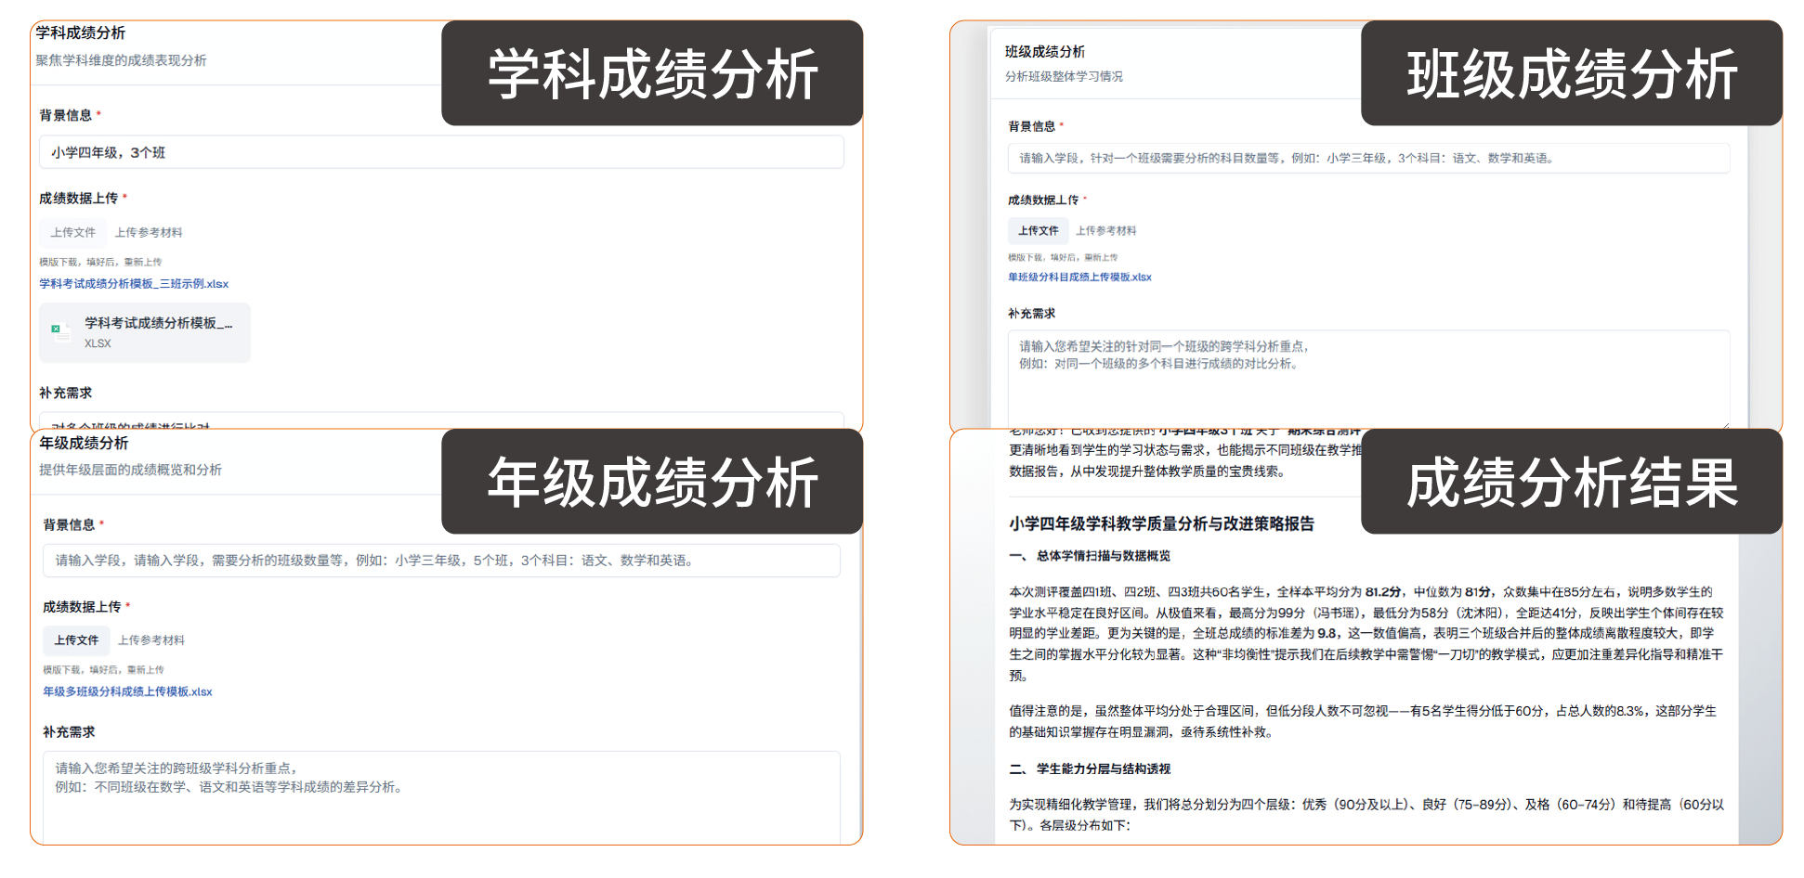Click the large 班级成绩分析 dark label

[1571, 74]
